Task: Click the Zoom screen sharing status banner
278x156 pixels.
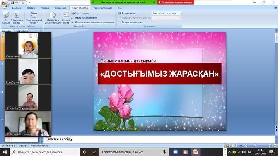Action: tap(124, 2)
